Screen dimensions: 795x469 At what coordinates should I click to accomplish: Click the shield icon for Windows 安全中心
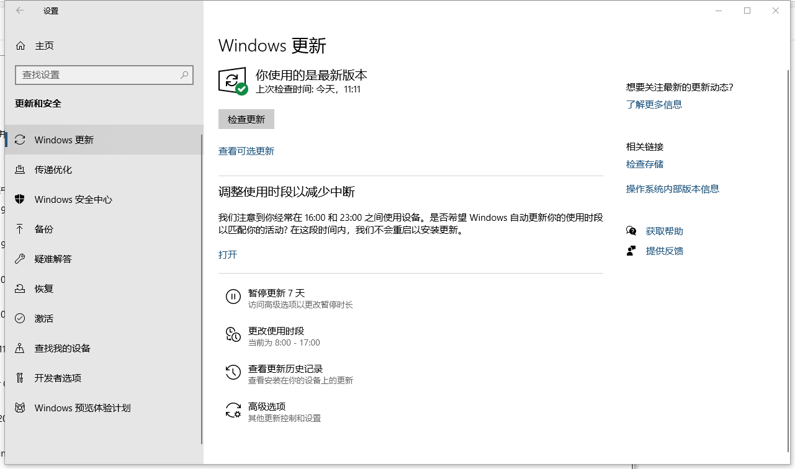[x=20, y=199]
